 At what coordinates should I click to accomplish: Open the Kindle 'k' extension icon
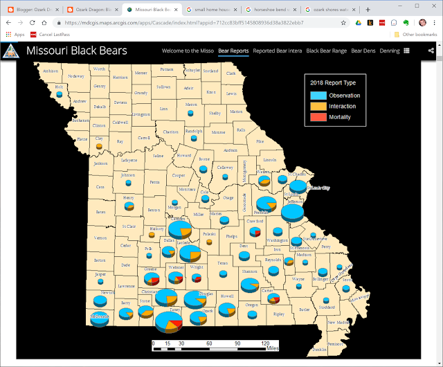370,23
